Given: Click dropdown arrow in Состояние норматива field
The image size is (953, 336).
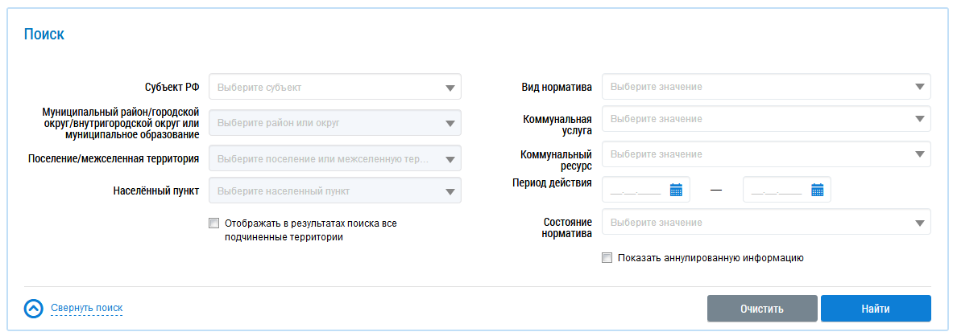Looking at the screenshot, I should 920,223.
